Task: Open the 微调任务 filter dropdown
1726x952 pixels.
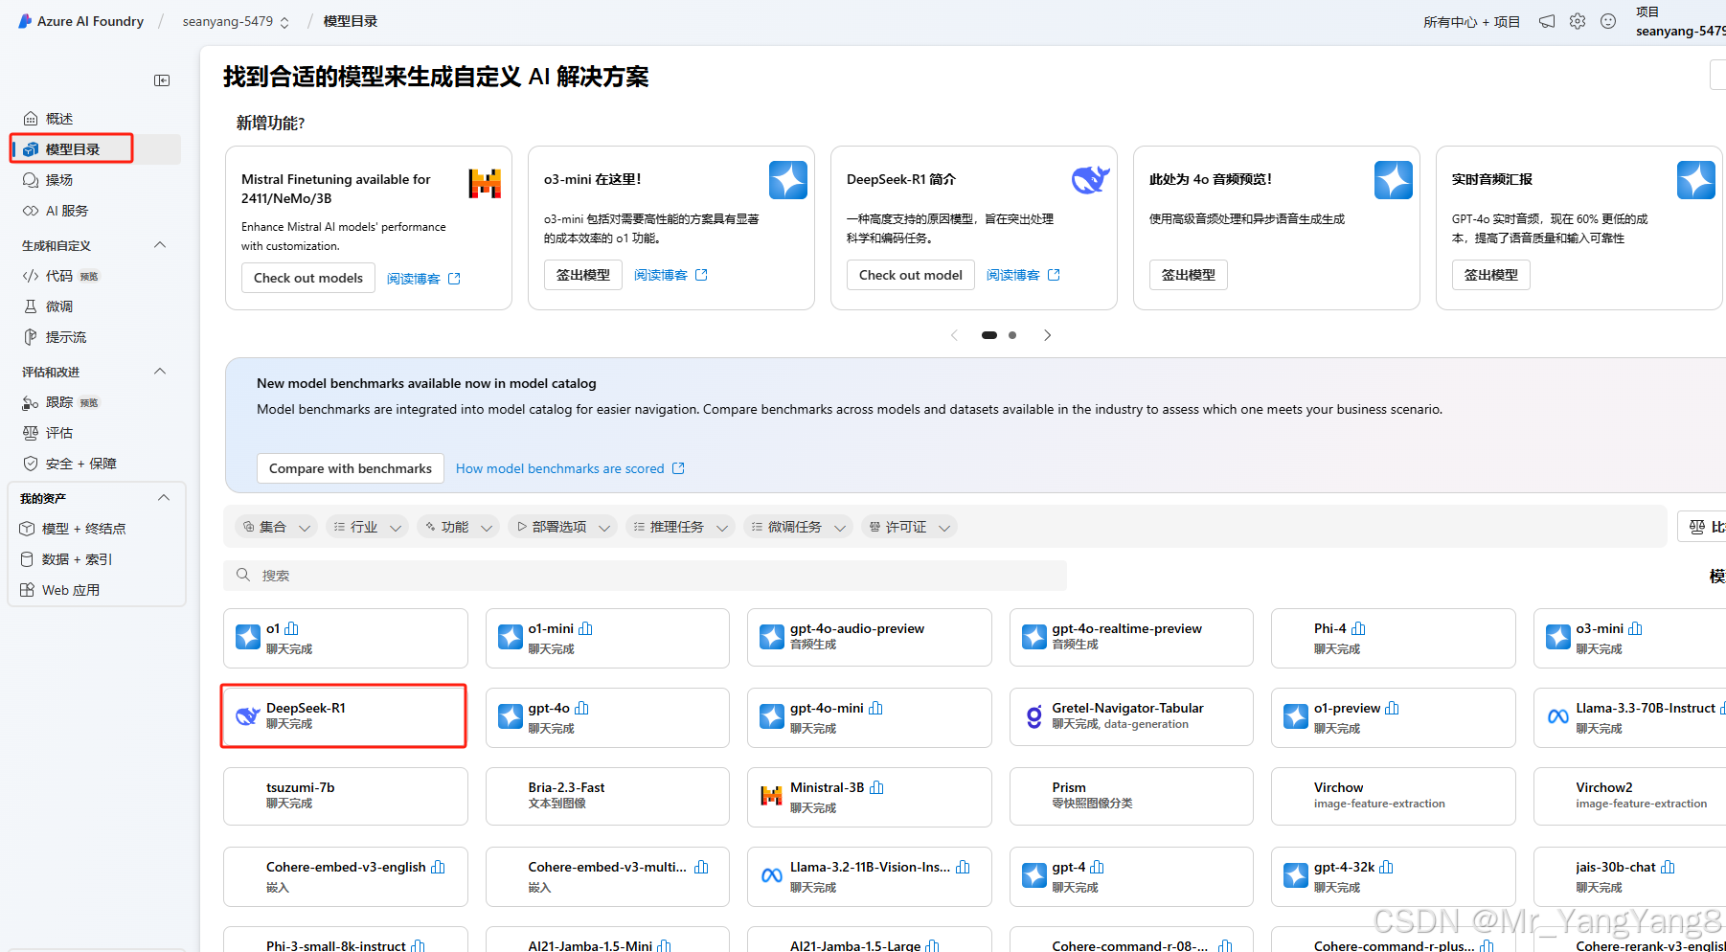Action: pos(798,527)
